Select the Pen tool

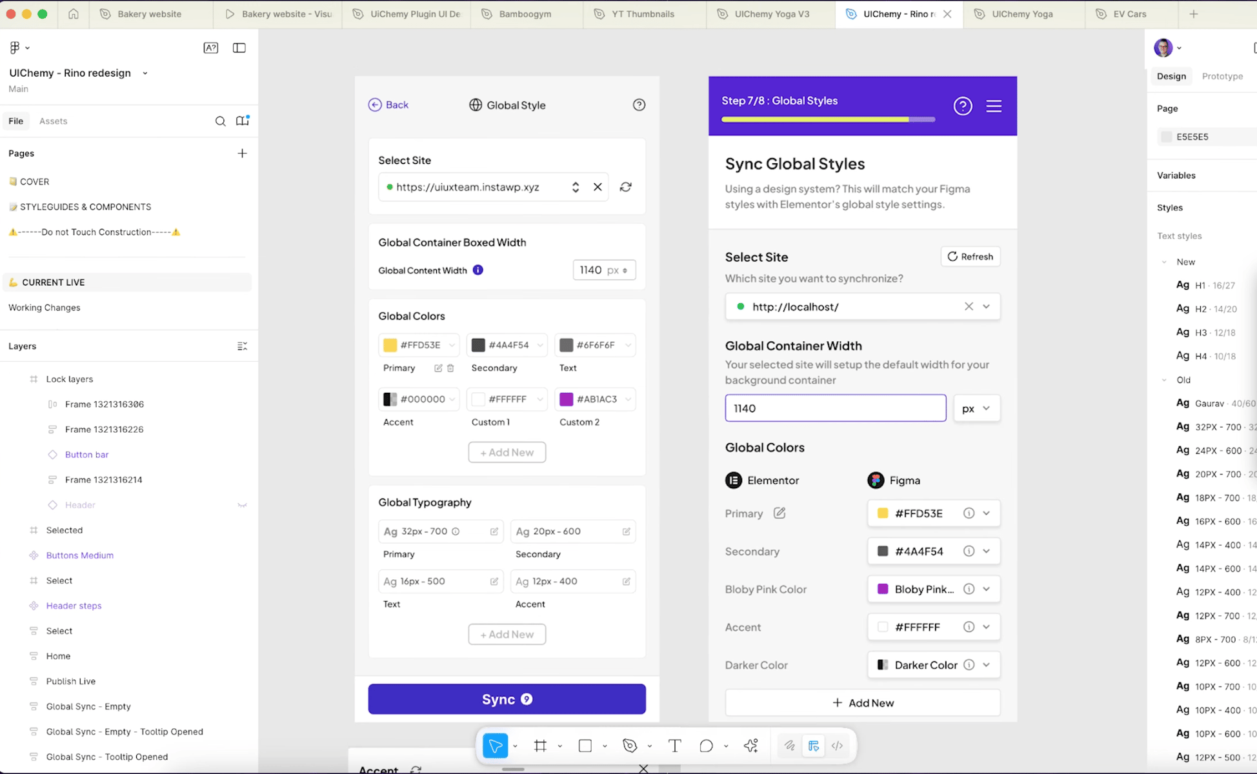(x=629, y=746)
